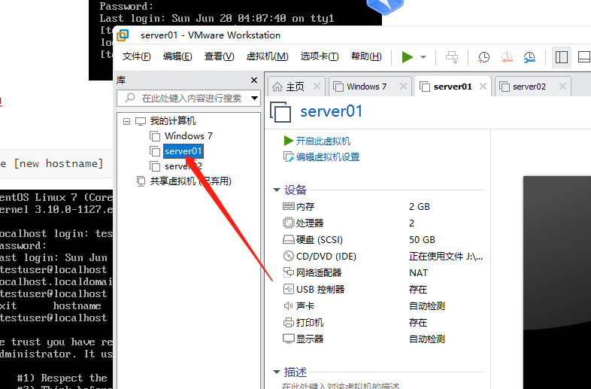591x389 pixels.
Task: Open the 虚拟机(M) menu
Action: (x=267, y=56)
